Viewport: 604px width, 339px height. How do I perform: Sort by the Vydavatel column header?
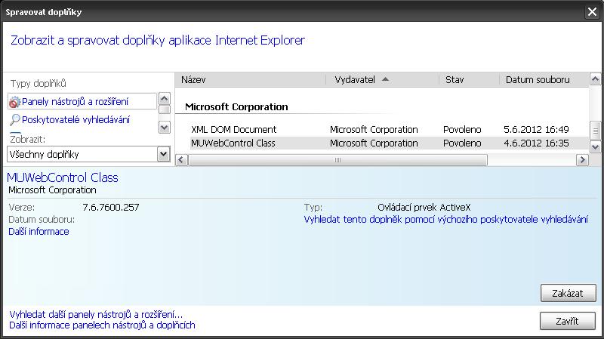[382, 80]
